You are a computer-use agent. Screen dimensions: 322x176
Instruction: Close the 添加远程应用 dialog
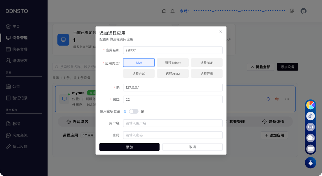(x=221, y=32)
